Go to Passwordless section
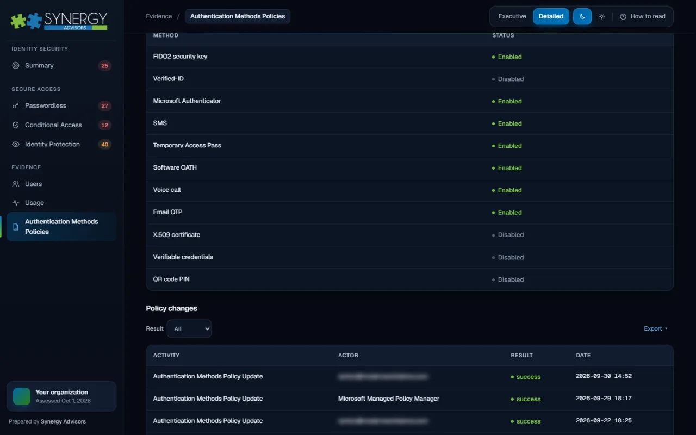 click(61, 106)
